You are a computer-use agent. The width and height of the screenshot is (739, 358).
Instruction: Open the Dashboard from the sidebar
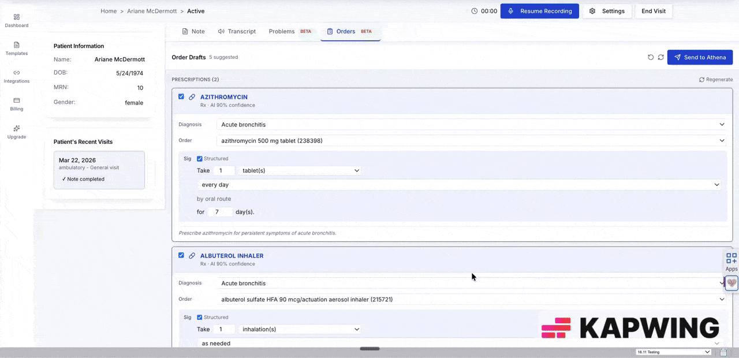16,20
